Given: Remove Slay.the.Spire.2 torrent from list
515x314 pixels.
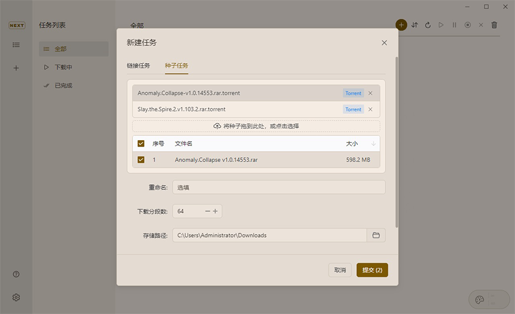Looking at the screenshot, I should [370, 109].
